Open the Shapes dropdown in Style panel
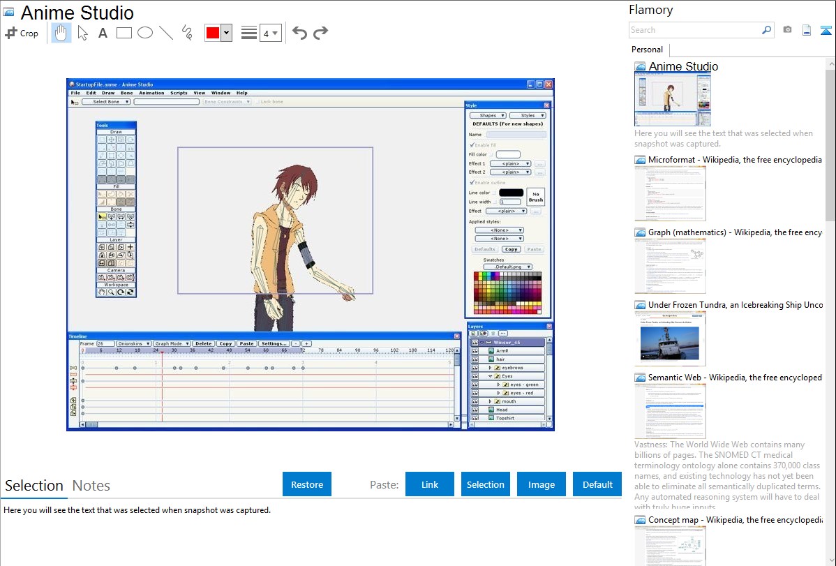836x566 pixels. tap(488, 115)
